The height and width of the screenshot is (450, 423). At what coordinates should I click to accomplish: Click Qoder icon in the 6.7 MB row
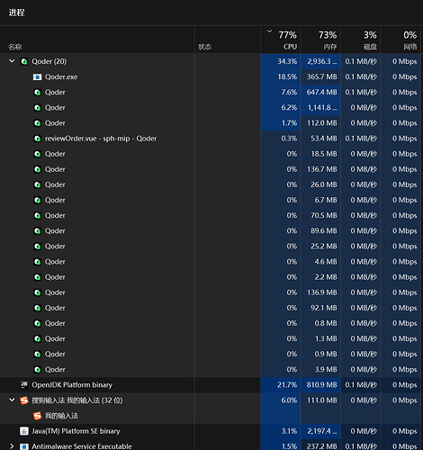(x=37, y=200)
